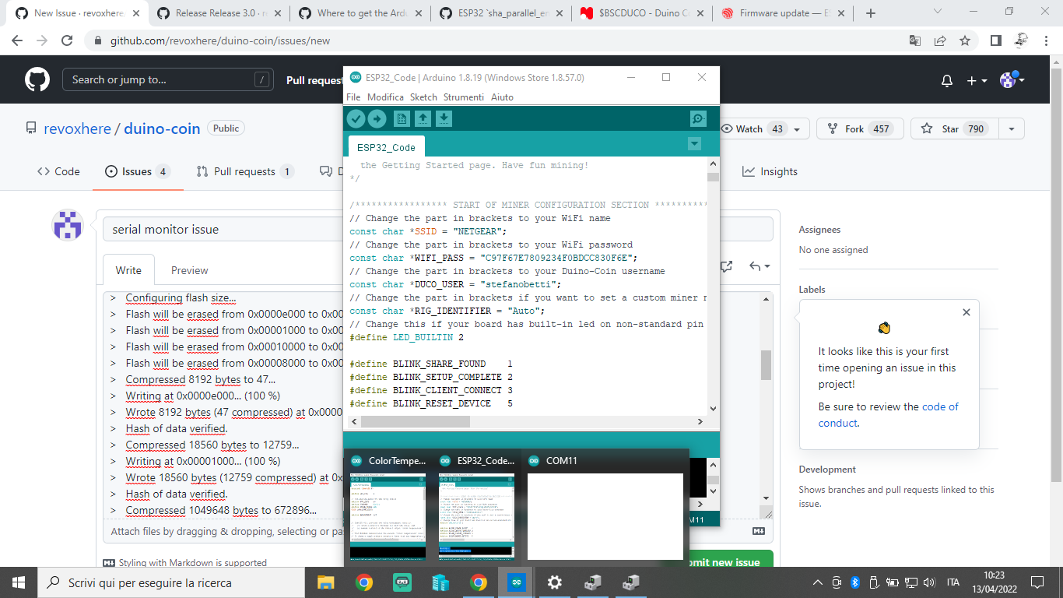Switch to the Insights tab
Image resolution: width=1063 pixels, height=598 pixels.
pyautogui.click(x=770, y=171)
